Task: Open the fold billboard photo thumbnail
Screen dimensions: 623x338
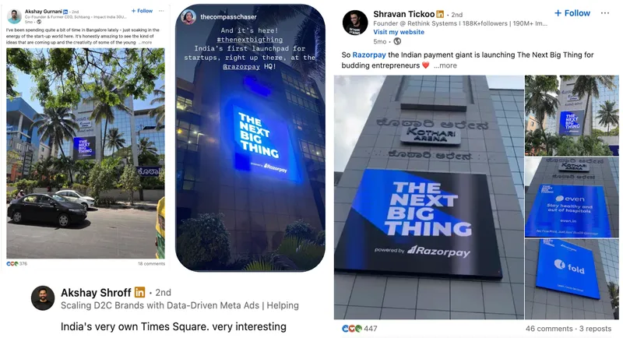Action: 572,280
